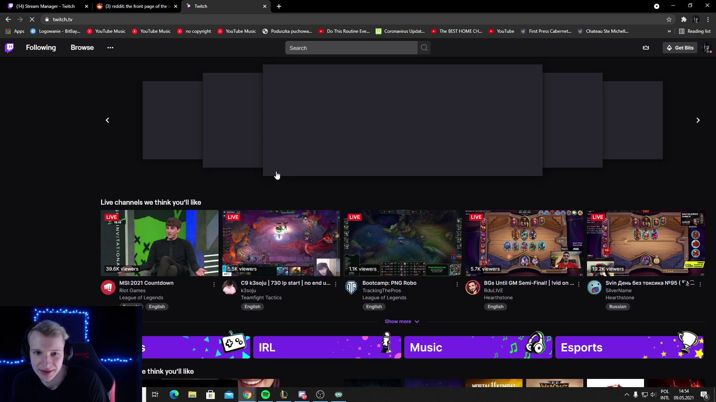716x402 pixels.
Task: Open Music category banner
Action: coord(478,347)
